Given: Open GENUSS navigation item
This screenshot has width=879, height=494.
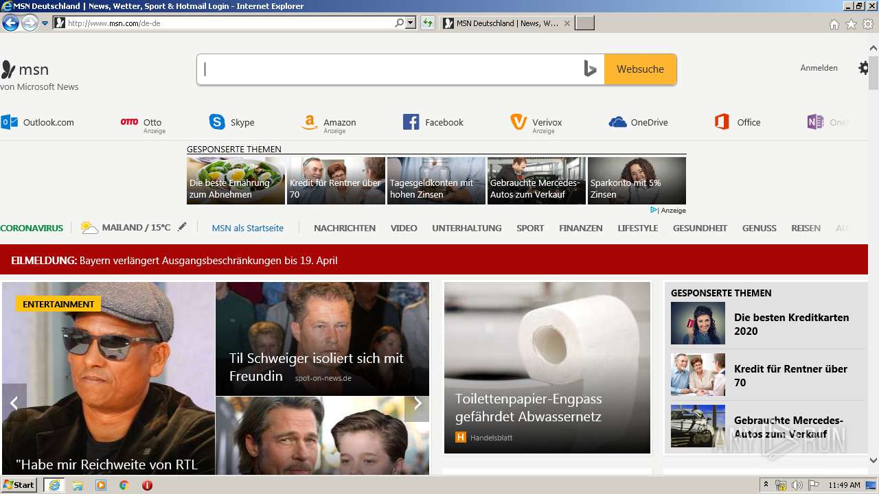Looking at the screenshot, I should (760, 228).
